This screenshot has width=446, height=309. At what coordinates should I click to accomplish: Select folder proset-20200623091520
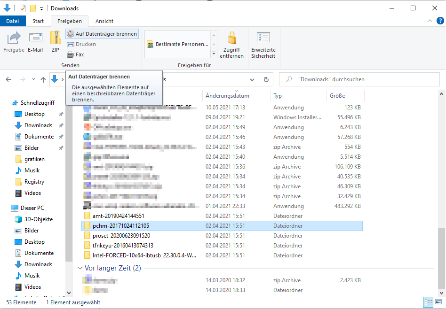pyautogui.click(x=222, y=236)
